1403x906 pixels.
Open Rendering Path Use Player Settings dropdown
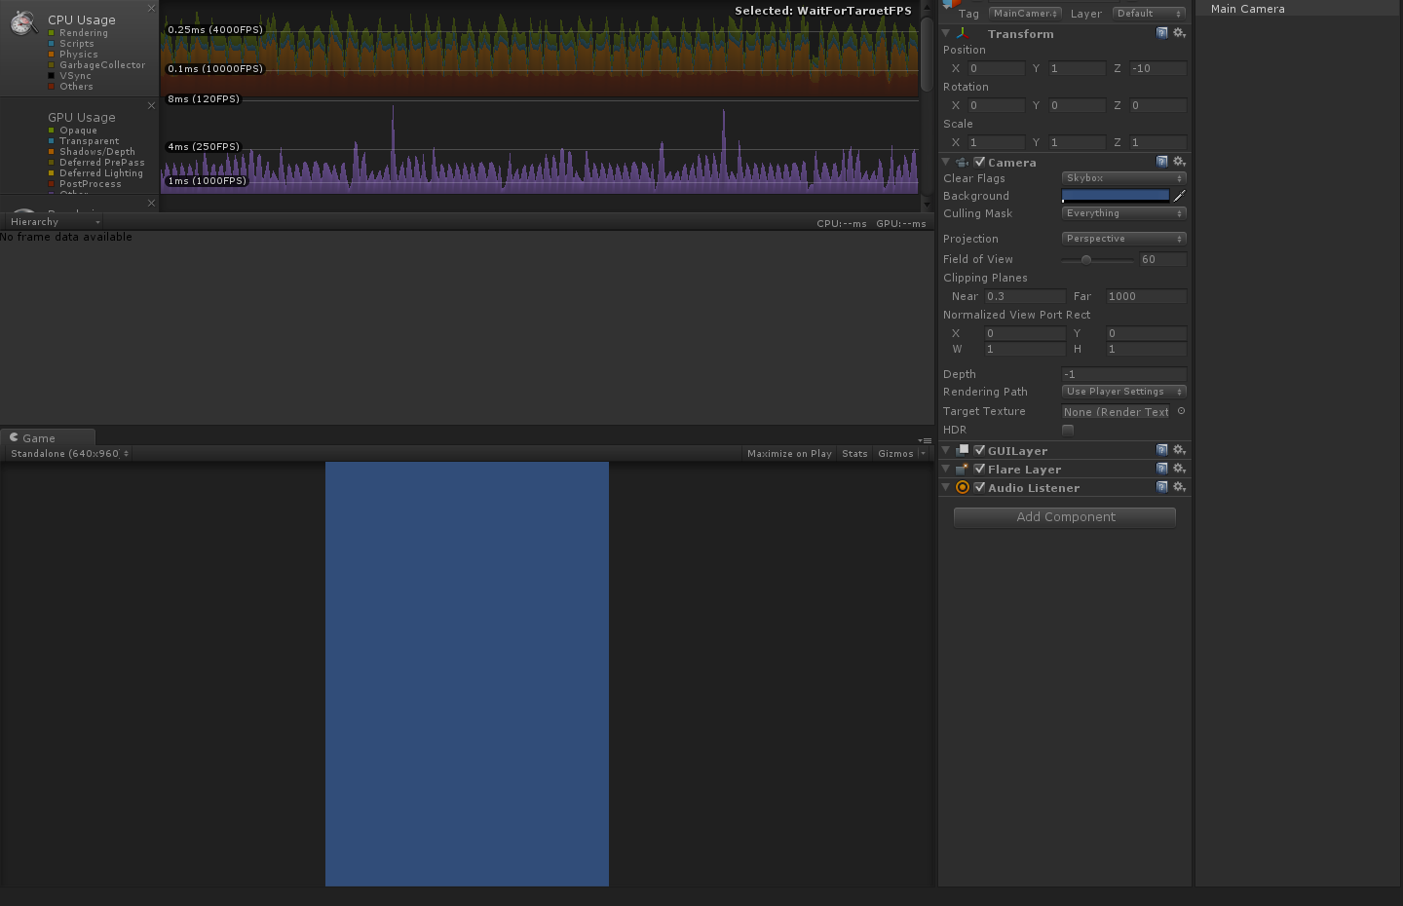[x=1123, y=392]
